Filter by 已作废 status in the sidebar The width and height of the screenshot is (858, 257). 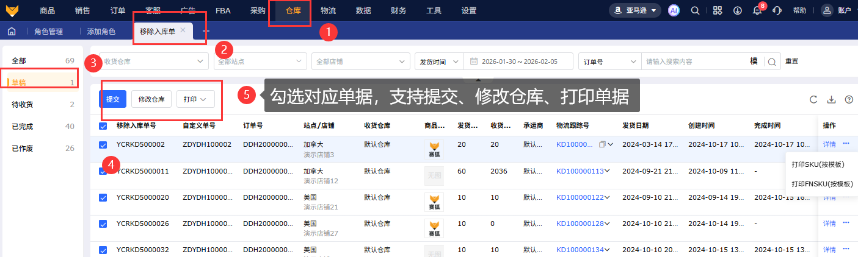(42, 149)
